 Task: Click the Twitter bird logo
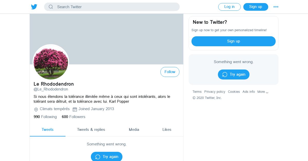click(x=34, y=7)
